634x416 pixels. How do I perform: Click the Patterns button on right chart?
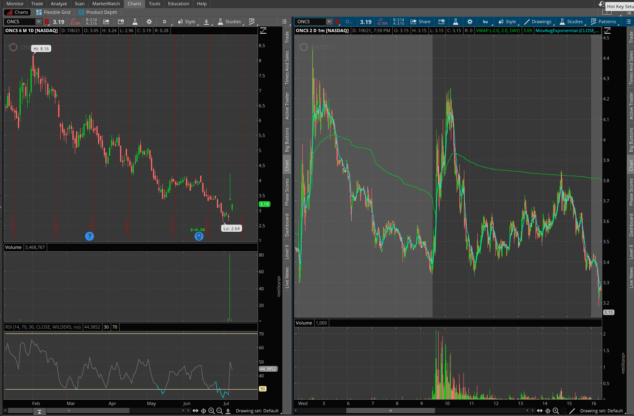[x=603, y=22]
